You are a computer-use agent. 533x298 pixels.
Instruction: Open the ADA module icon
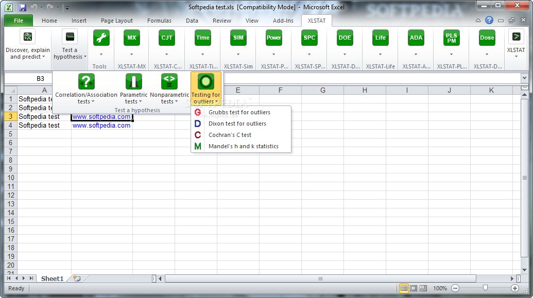pyautogui.click(x=416, y=38)
